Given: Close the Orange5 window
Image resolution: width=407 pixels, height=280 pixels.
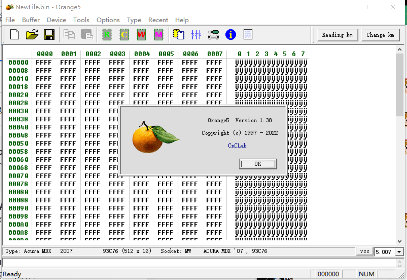Looking at the screenshot, I should pyautogui.click(x=393, y=7).
